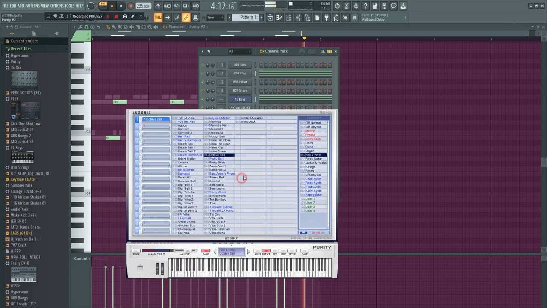547x308 pixels.
Task: Click the tempo 235.000 field
Action: click(x=143, y=6)
